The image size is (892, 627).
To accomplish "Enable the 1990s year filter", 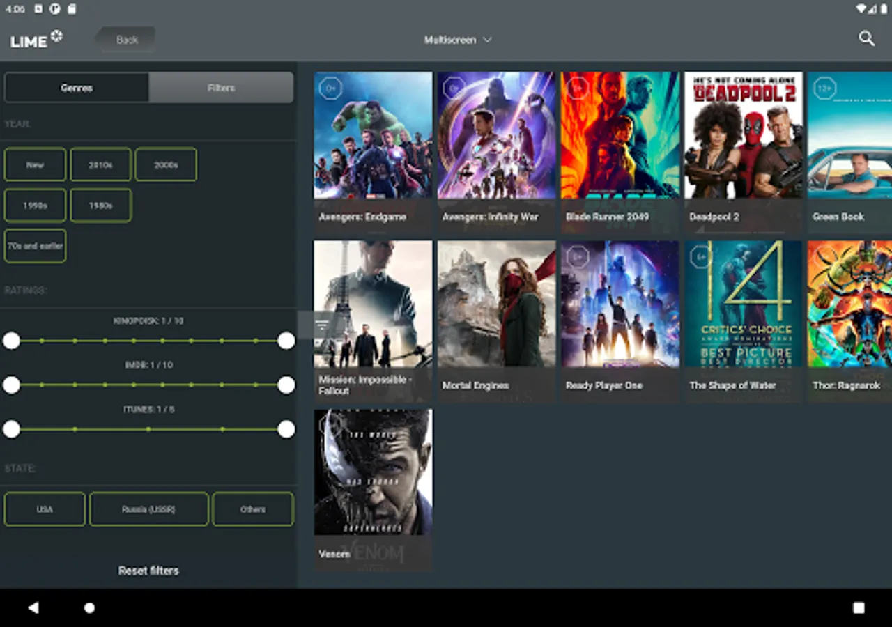I will (x=35, y=206).
